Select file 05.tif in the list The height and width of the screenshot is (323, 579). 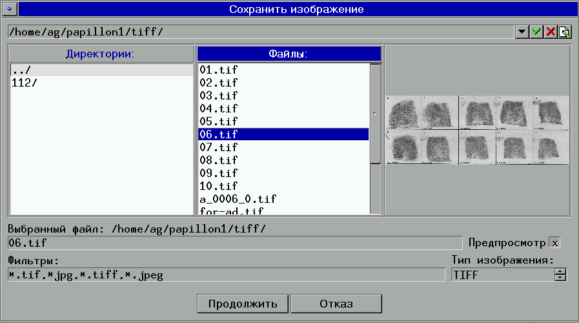click(x=283, y=121)
